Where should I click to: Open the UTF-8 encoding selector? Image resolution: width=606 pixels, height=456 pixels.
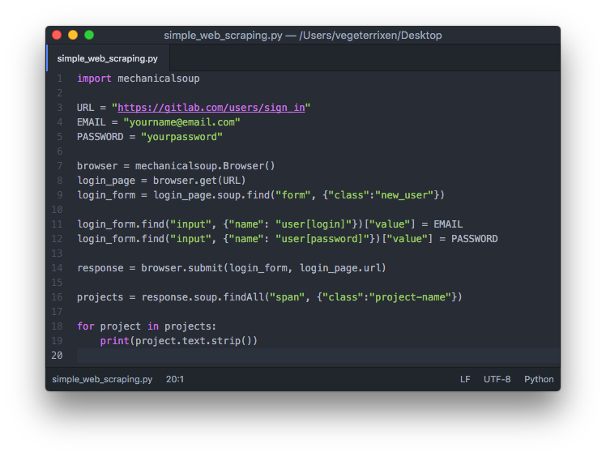coord(497,379)
